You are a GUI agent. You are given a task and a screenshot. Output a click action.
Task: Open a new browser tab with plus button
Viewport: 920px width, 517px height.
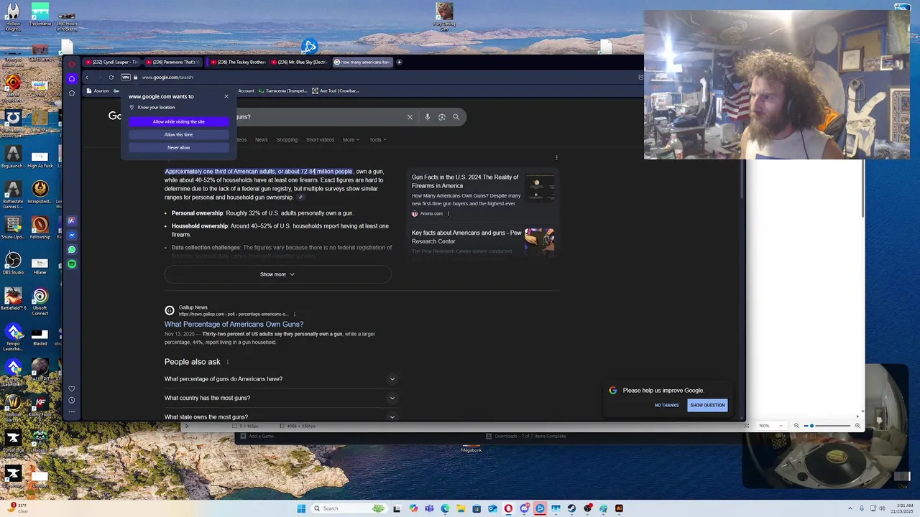[400, 62]
